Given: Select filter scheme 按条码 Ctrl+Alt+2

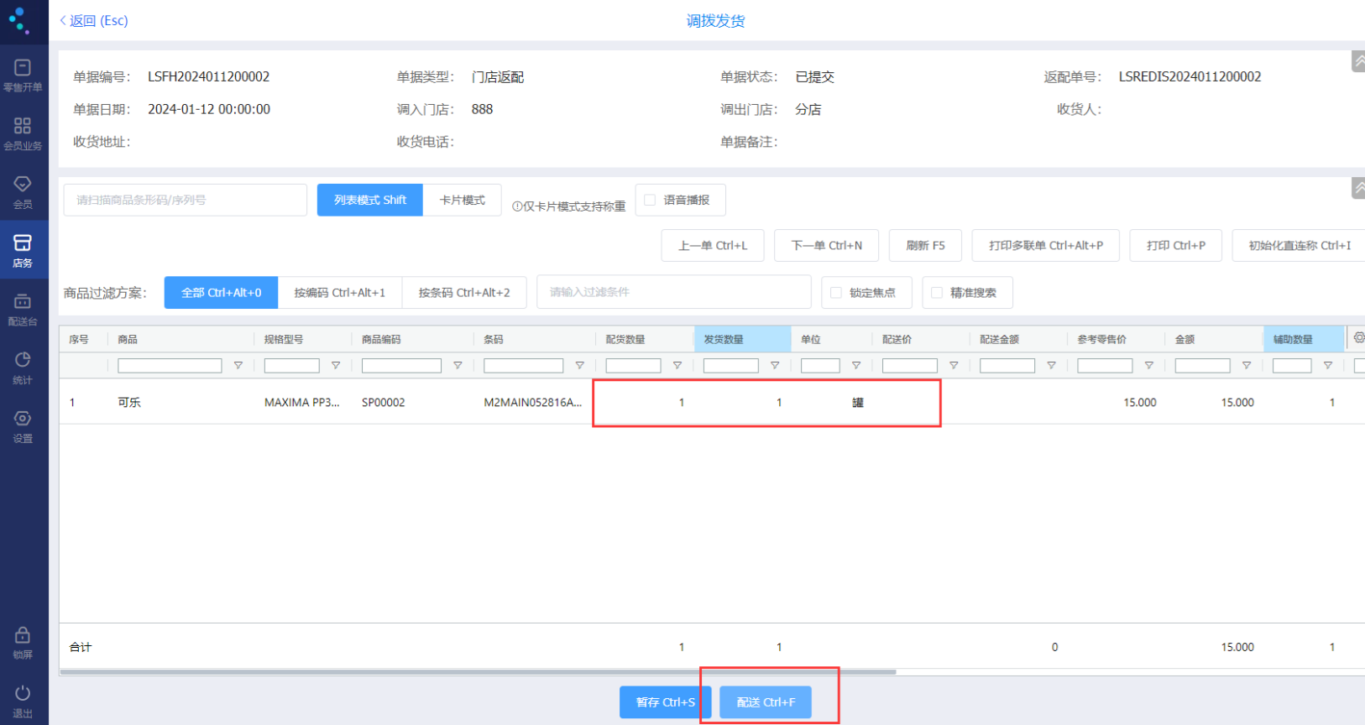Looking at the screenshot, I should [x=464, y=293].
